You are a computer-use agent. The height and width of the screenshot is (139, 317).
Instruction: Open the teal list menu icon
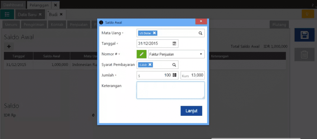click(7, 14)
